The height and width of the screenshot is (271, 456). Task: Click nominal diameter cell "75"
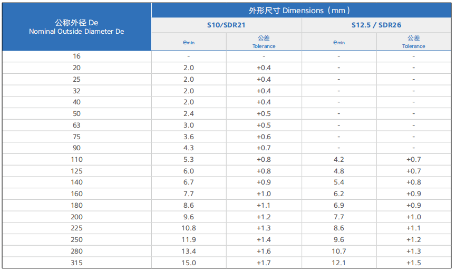coord(77,137)
